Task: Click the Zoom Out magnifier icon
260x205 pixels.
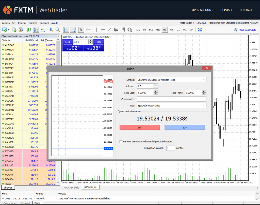Action: pyautogui.click(x=57, y=30)
